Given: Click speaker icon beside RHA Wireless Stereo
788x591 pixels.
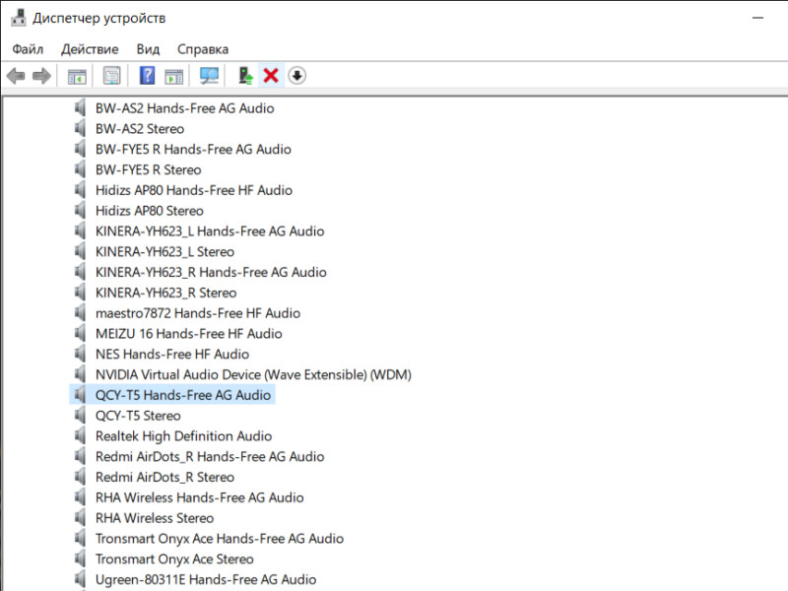Looking at the screenshot, I should (x=80, y=518).
